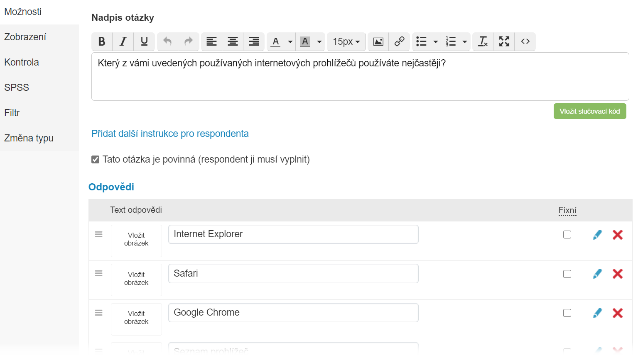
Task: Edit the Google Chrome answer with pencil
Action: pos(597,313)
